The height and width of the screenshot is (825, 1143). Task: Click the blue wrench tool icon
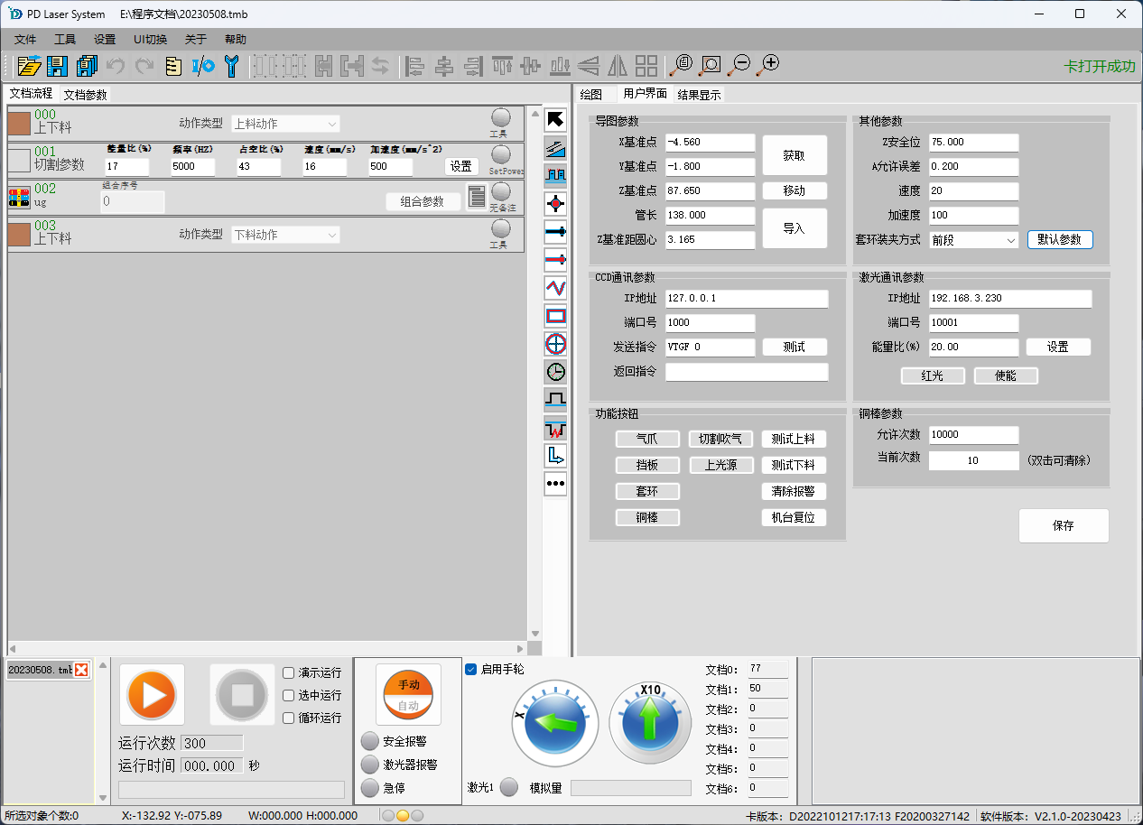click(232, 65)
